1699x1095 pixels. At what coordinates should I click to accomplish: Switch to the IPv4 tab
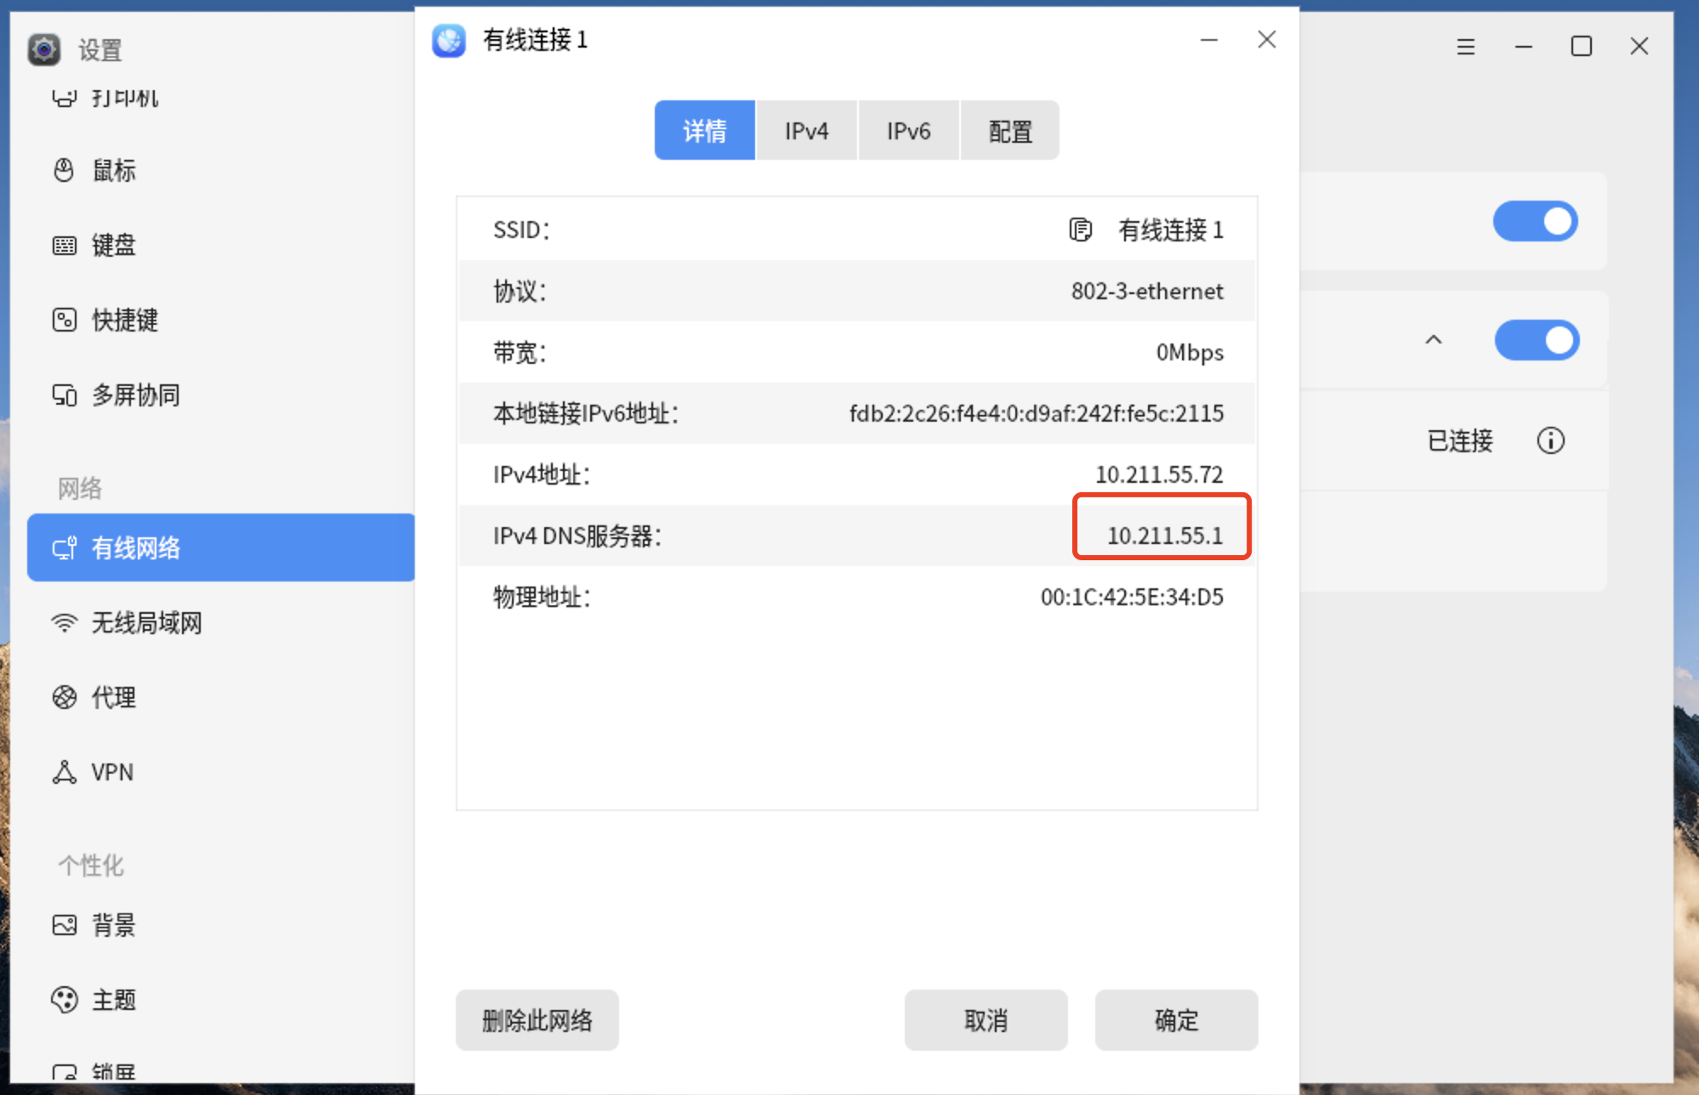(x=806, y=131)
